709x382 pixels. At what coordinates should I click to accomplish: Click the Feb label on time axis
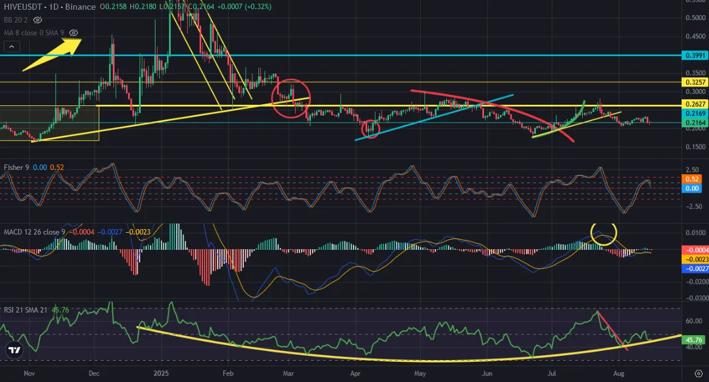[228, 373]
